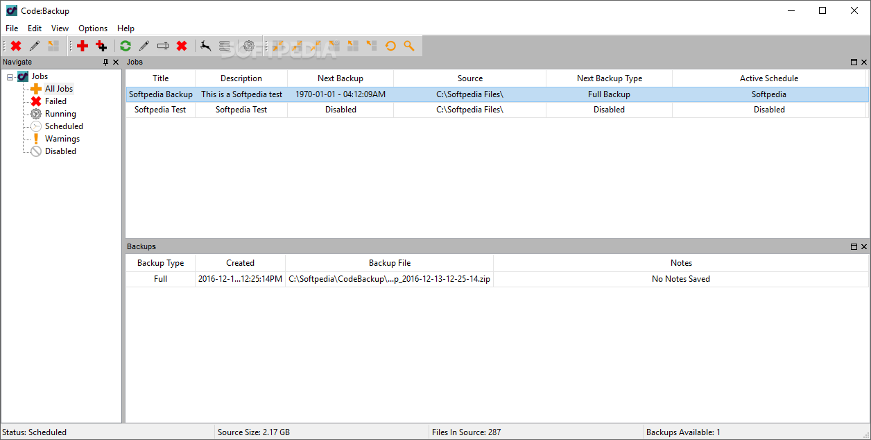871x440 pixels.
Task: Close the Backups panel
Action: point(864,247)
